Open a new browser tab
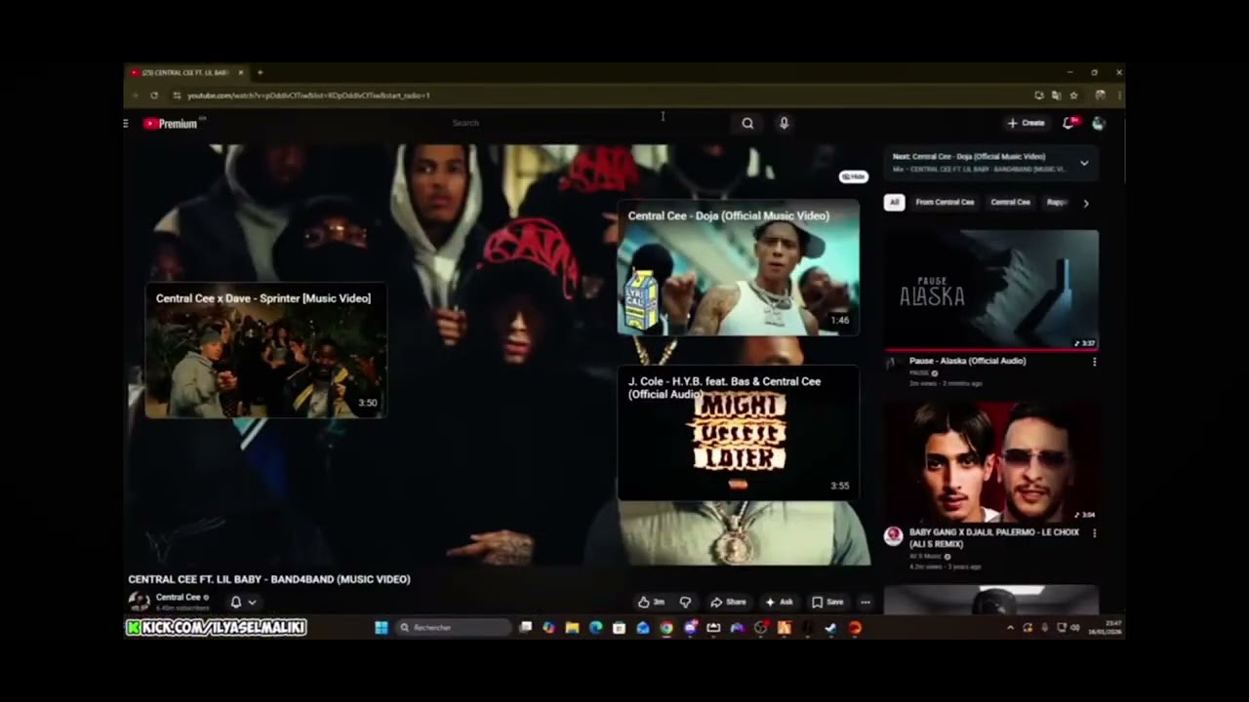The width and height of the screenshot is (1249, 702). [260, 72]
